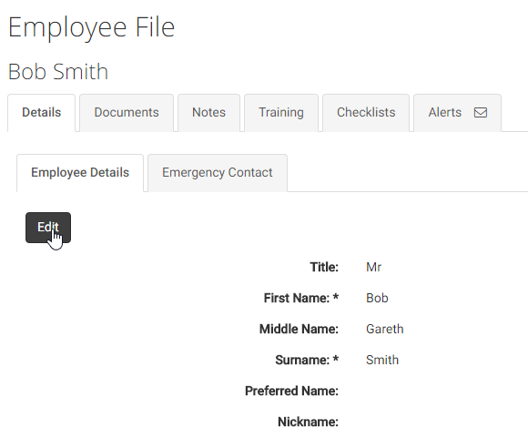Click the Middle Name value Gareth

(384, 329)
